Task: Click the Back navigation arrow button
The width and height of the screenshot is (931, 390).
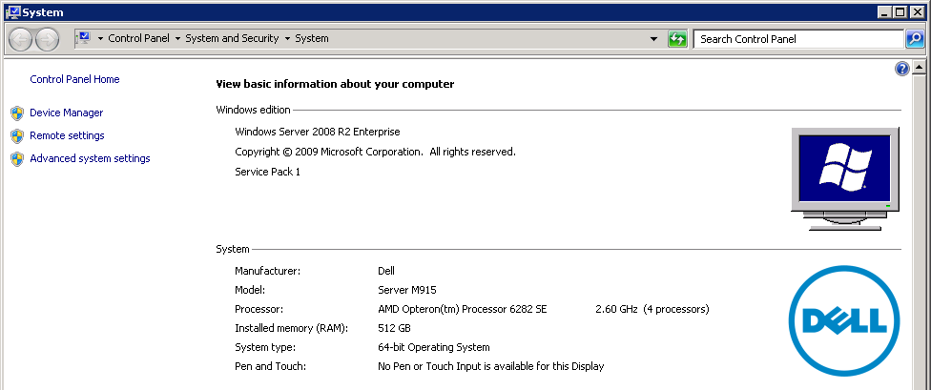Action: (21, 39)
